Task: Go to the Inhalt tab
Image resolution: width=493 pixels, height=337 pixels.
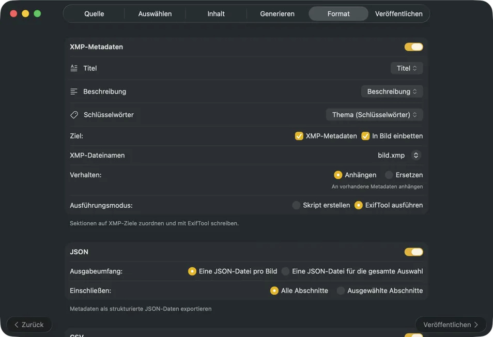Action: click(x=216, y=14)
